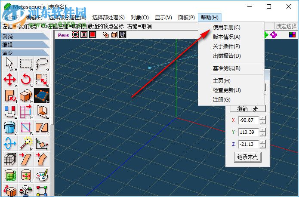Activate the Scale tool (Q)
This screenshot has height=197, width=299.
tap(42, 80)
